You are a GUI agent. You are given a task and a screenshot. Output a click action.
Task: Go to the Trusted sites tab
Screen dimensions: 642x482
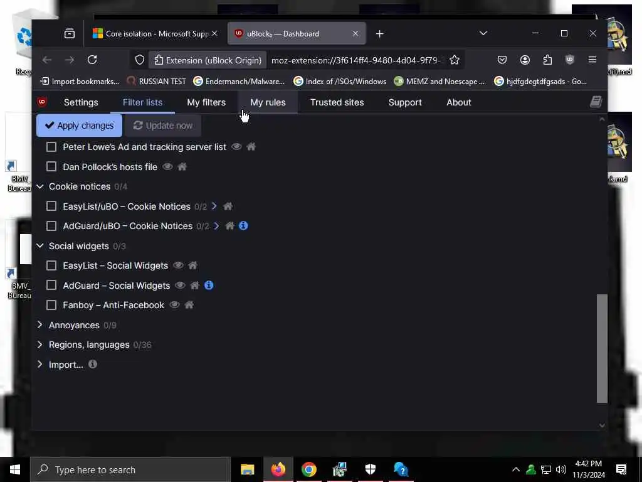[337, 102]
